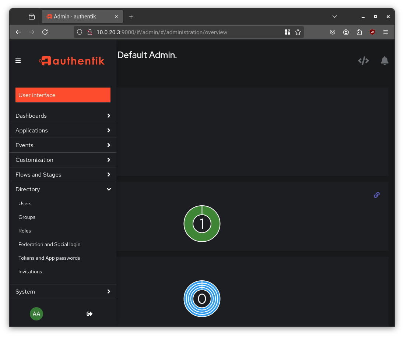The image size is (404, 337).
Task: Click the tracking protection shield icon
Action: click(x=80, y=32)
